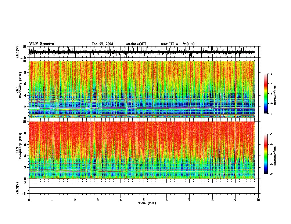Click the ch.1 voltage waveform trace
The width and height of the screenshot is (291, 224).
coord(142,52)
